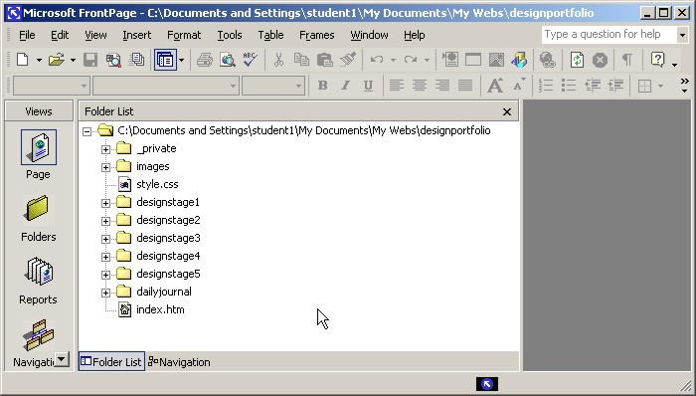Click the Print toolbar icon

pos(205,60)
